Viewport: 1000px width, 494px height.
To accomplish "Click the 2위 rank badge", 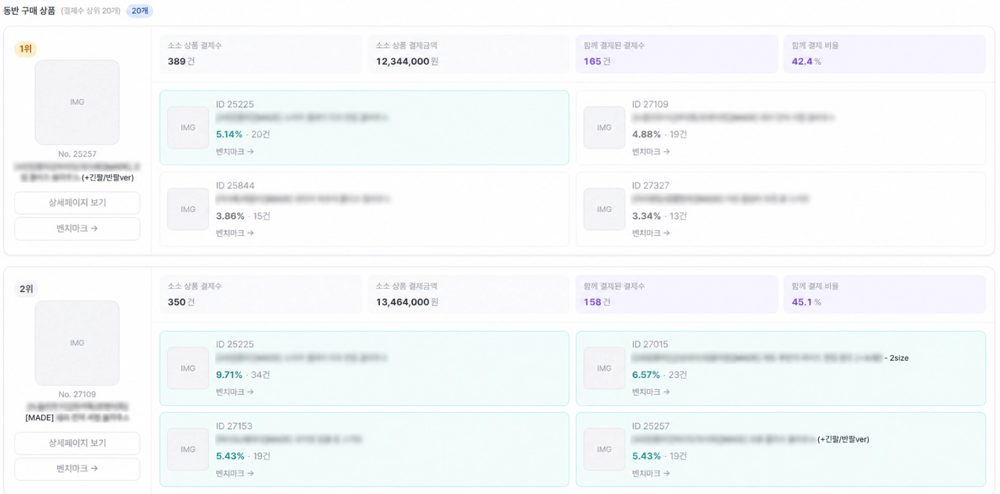I will [26, 289].
